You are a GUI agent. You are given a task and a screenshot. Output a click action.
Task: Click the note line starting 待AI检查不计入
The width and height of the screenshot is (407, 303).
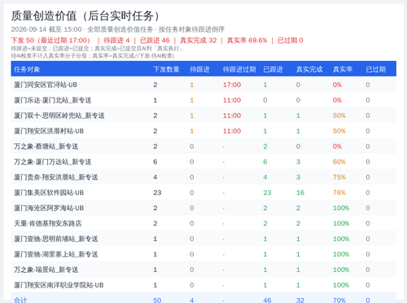coord(93,55)
